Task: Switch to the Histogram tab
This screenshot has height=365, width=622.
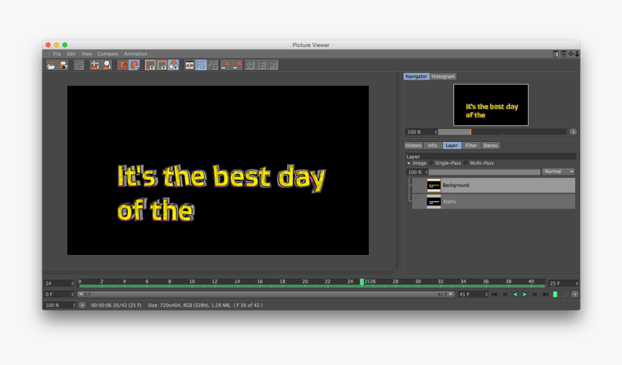Action: point(443,76)
